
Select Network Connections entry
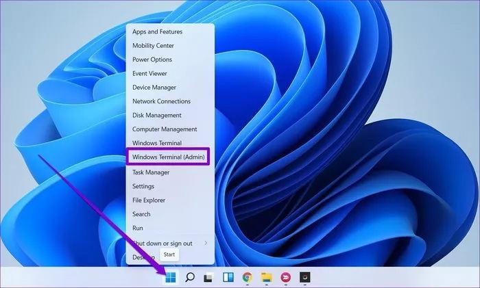pos(161,101)
